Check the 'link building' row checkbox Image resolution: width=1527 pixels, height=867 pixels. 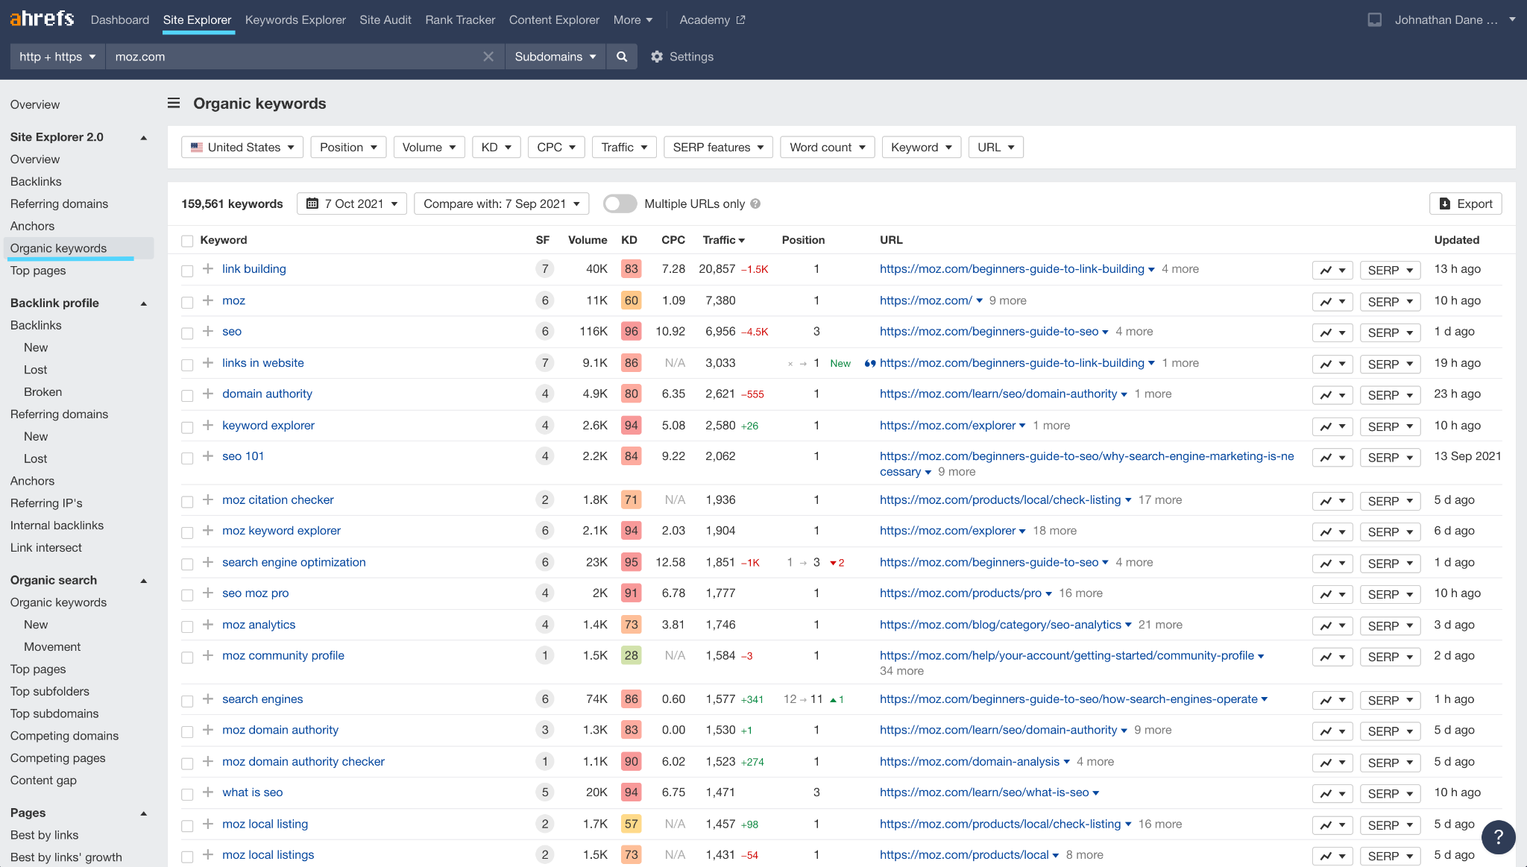pos(187,271)
